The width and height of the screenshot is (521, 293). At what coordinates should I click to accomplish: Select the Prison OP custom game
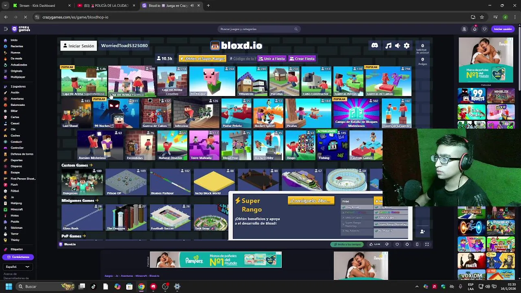point(126,182)
